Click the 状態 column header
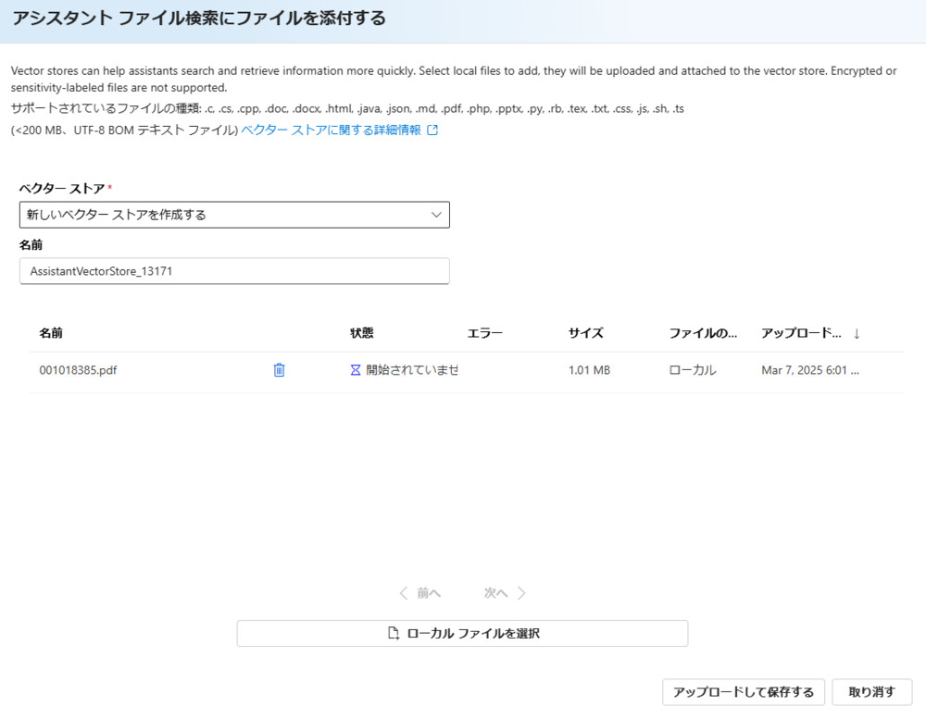 coord(361,332)
